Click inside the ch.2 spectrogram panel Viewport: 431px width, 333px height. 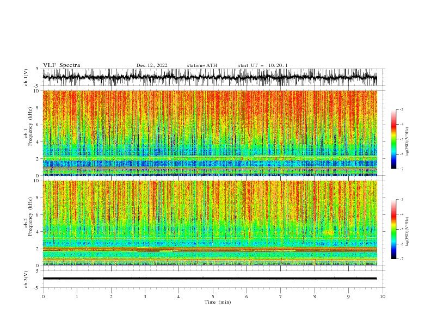coord(210,223)
